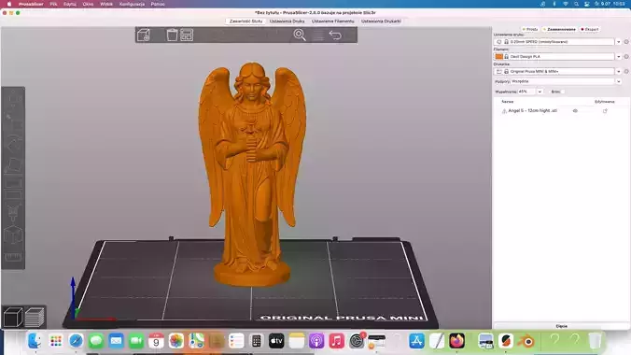This screenshot has width=631, height=355.
Task: Open printer settings gear icon
Action: [626, 71]
